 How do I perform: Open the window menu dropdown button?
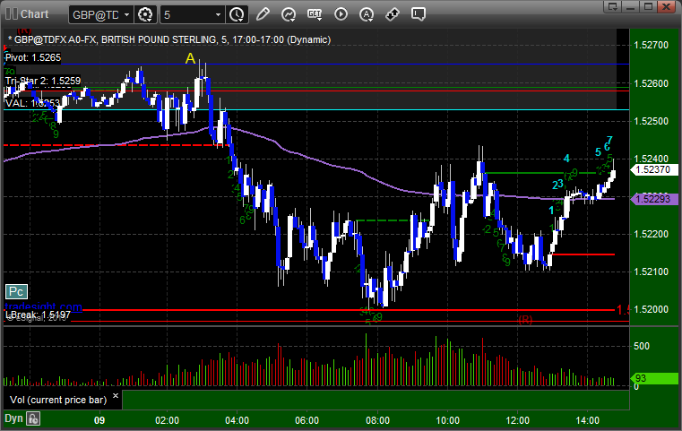[x=613, y=6]
